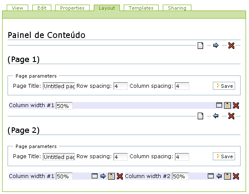Remove Page 2 column #2 with the red X
The image size is (249, 194).
coord(236,176)
